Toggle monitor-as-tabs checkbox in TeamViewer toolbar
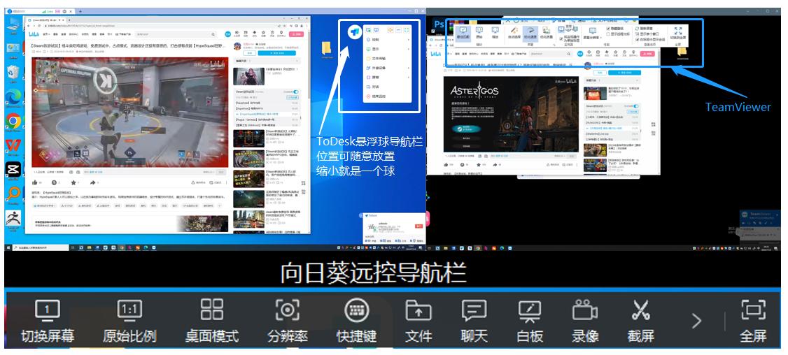788x355 pixels. [x=570, y=38]
